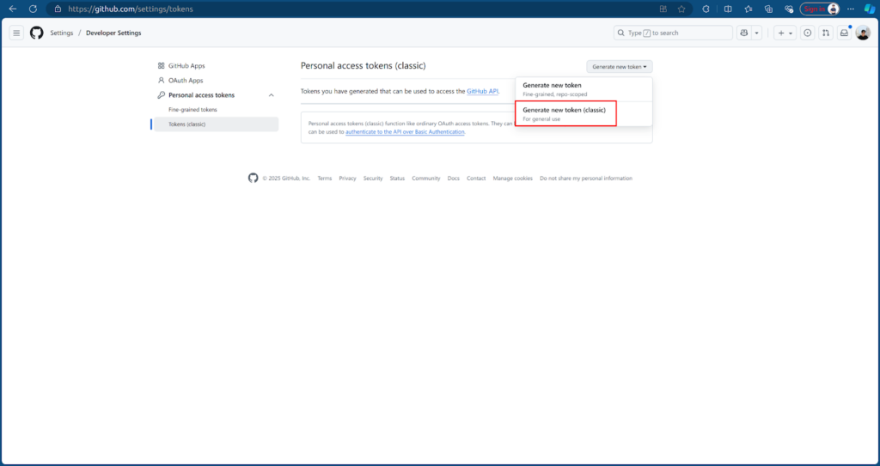Collapse the Personal access tokens section

272,95
